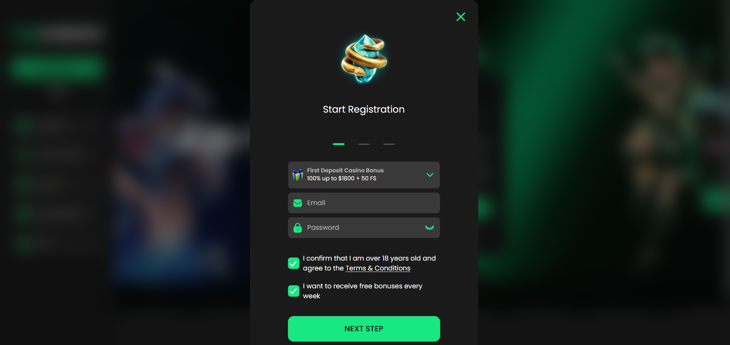Select the 100% up to $1800 bonus option

pyautogui.click(x=342, y=178)
